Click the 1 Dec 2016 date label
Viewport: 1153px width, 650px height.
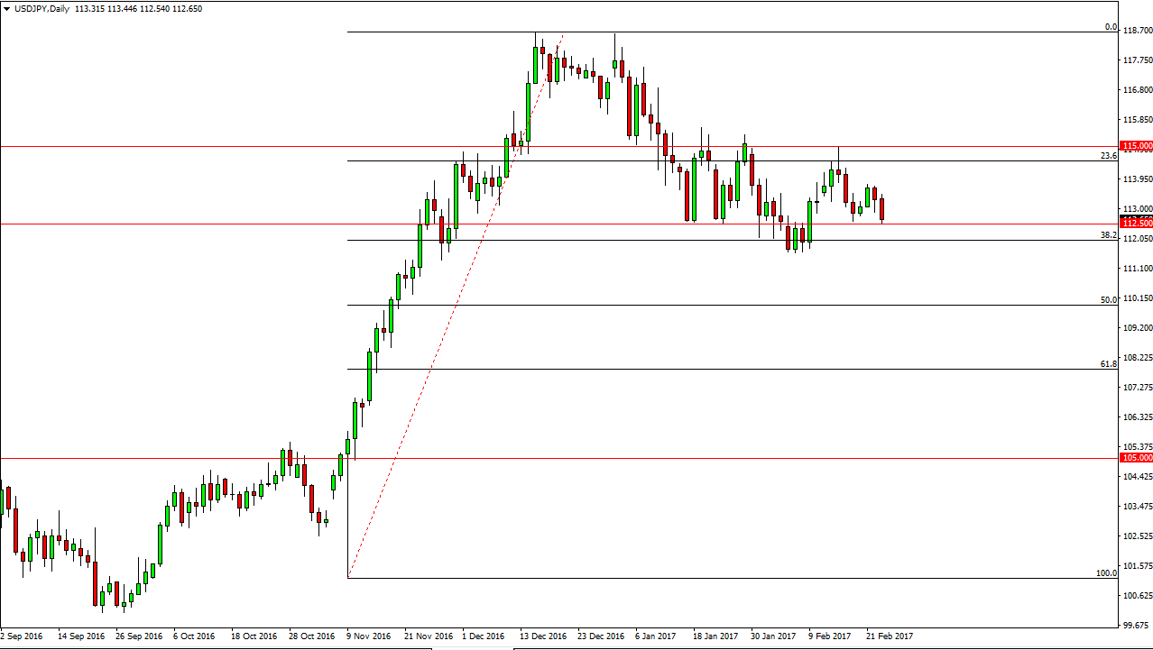tap(483, 636)
